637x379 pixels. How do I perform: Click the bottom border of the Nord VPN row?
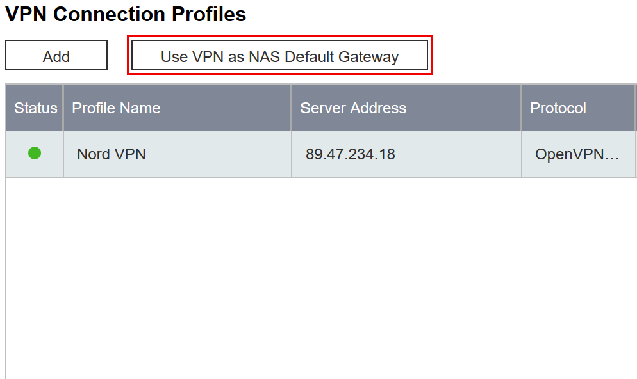coord(320,177)
